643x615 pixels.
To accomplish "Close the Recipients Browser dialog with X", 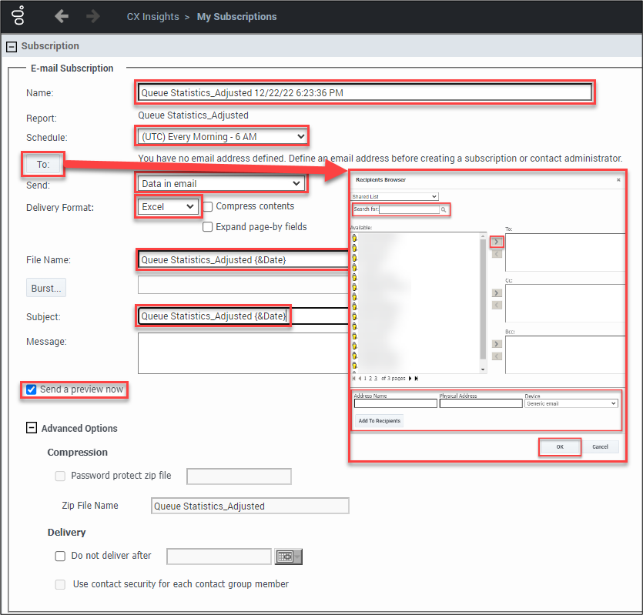I will pos(618,179).
